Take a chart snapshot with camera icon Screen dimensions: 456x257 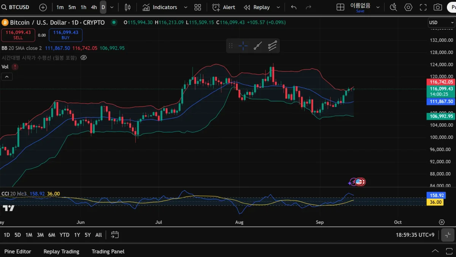[x=438, y=7]
